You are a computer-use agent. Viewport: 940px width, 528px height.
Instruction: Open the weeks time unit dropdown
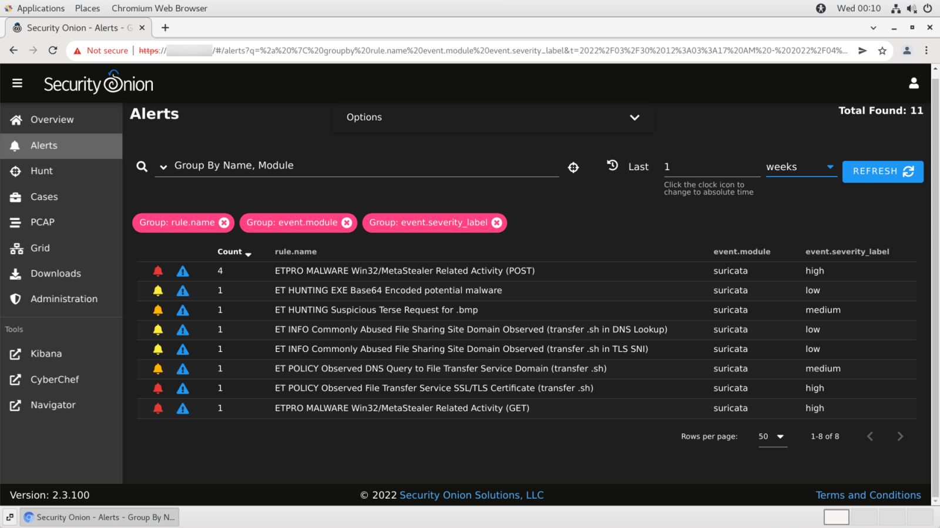pyautogui.click(x=800, y=167)
